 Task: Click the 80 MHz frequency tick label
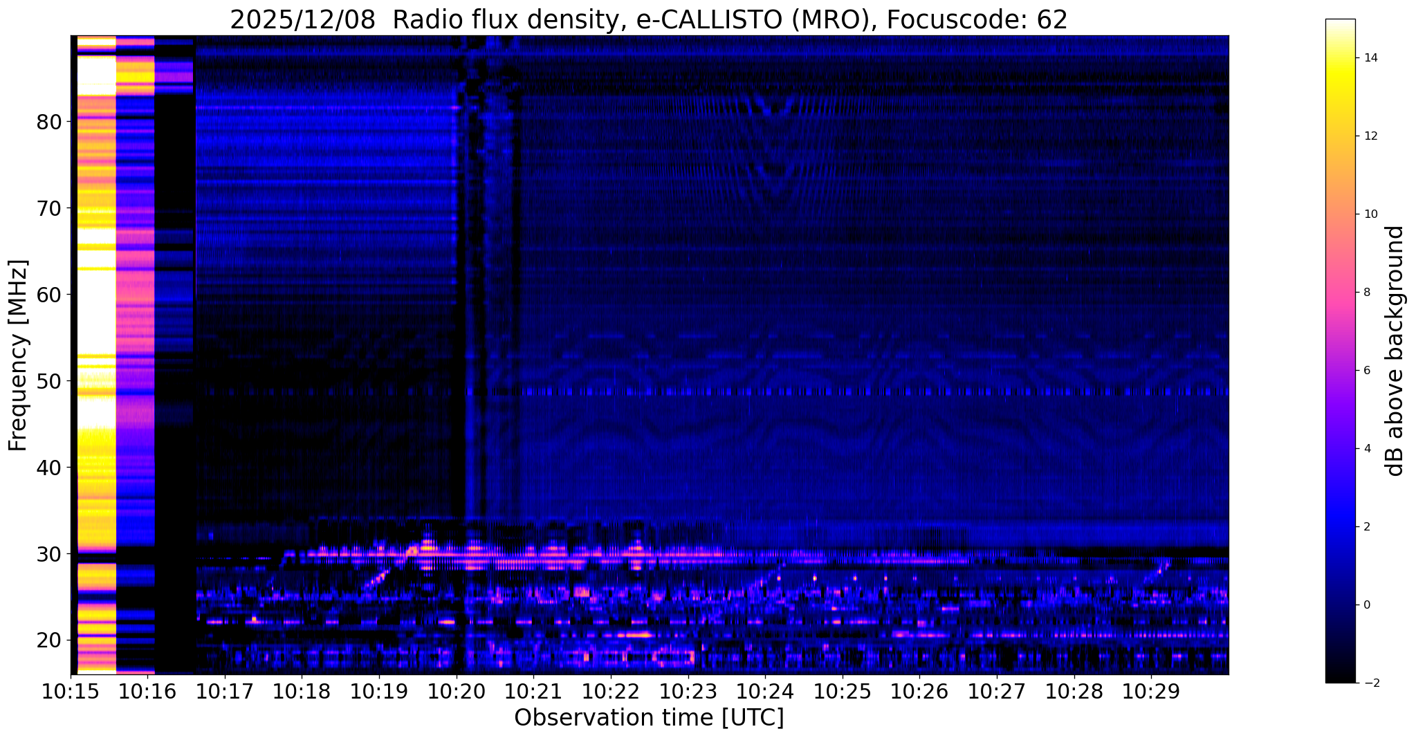[x=48, y=122]
